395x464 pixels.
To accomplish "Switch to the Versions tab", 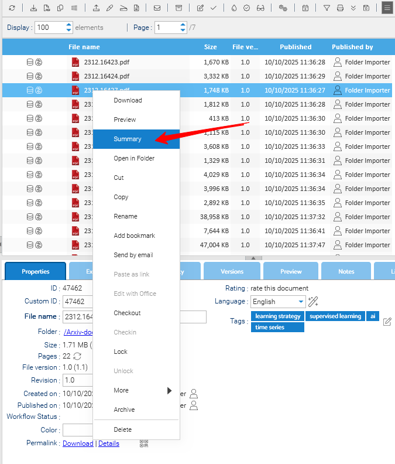I will (x=232, y=271).
